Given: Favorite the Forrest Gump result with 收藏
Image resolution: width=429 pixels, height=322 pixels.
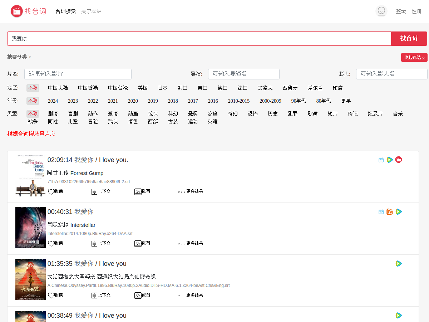Looking at the screenshot, I should pos(55,191).
